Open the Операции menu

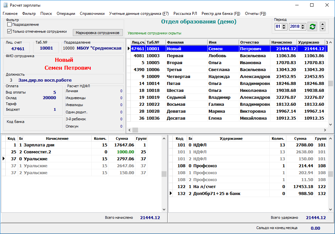(66, 14)
